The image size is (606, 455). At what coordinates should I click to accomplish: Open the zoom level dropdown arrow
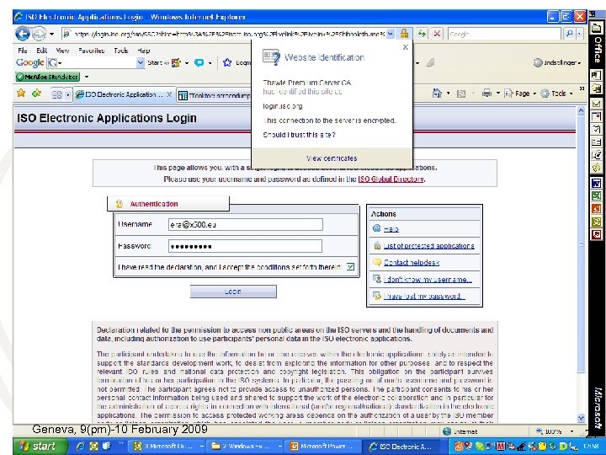tap(572, 431)
